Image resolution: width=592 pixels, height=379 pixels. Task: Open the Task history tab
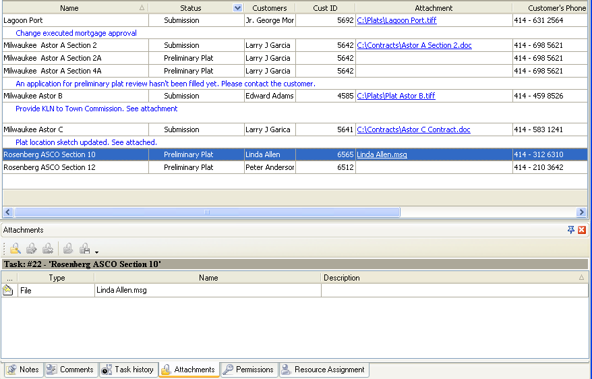pos(127,370)
